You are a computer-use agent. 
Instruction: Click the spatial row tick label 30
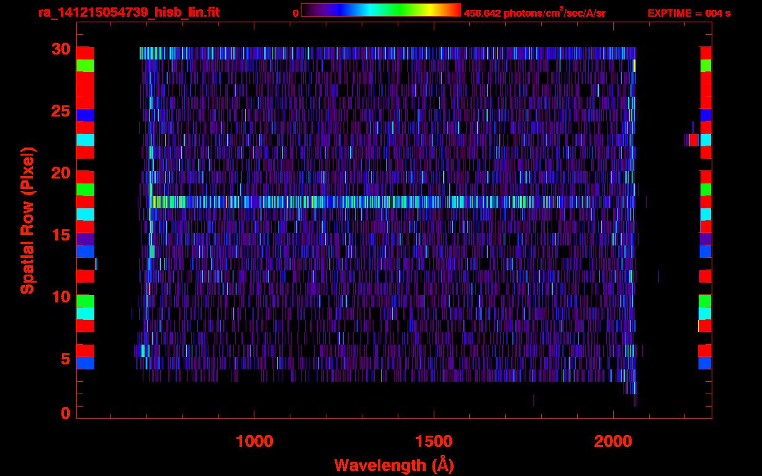tap(62, 48)
